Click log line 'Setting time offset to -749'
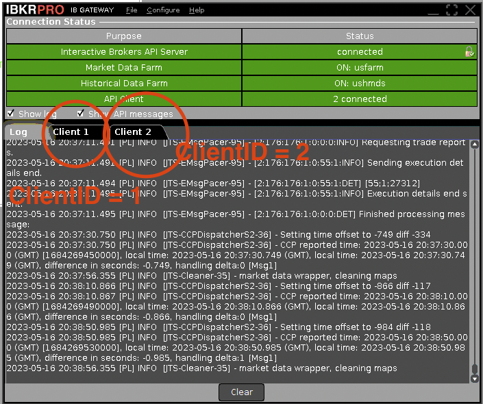 pos(219,235)
